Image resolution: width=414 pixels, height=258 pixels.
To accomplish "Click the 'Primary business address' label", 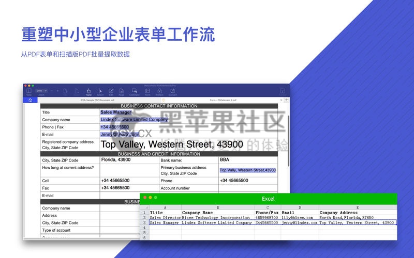I will click(x=183, y=167).
